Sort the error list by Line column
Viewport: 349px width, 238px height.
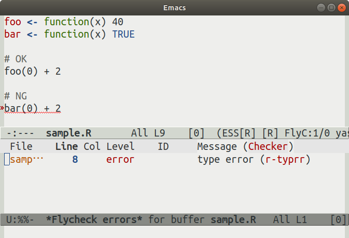pos(66,146)
